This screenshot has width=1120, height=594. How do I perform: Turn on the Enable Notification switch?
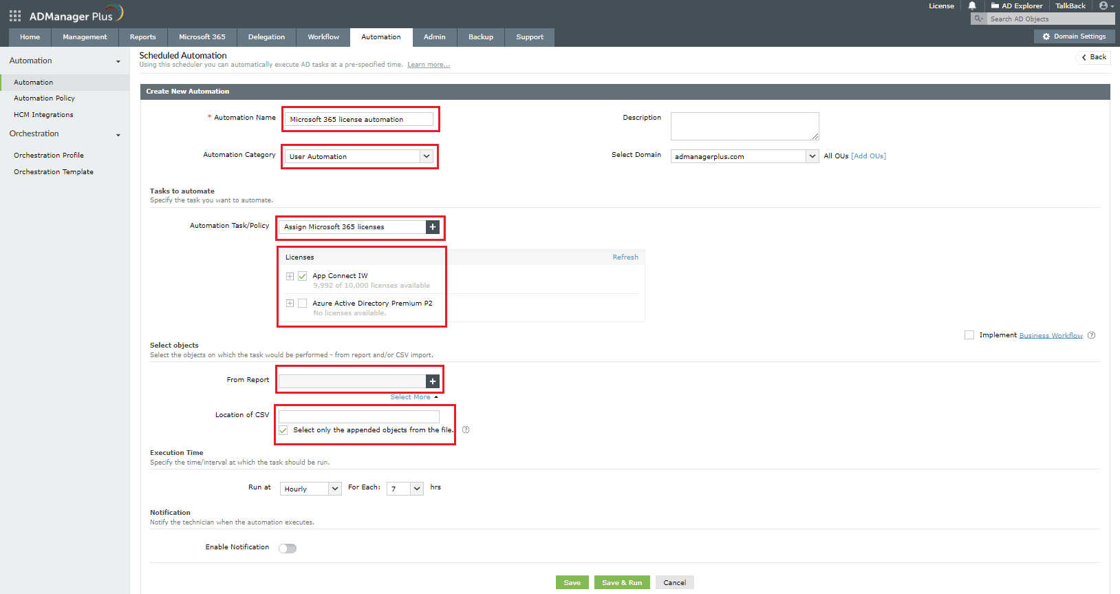point(288,549)
